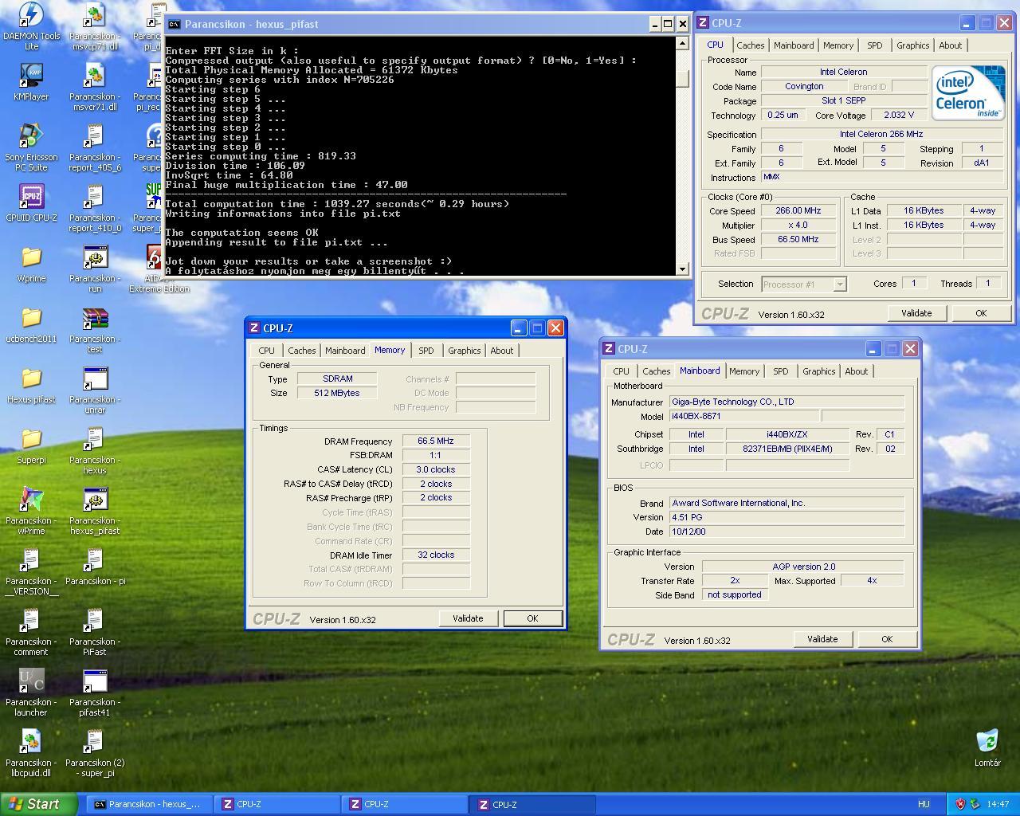
Task: Open Caches tab in Mainboard window
Action: [x=656, y=371]
